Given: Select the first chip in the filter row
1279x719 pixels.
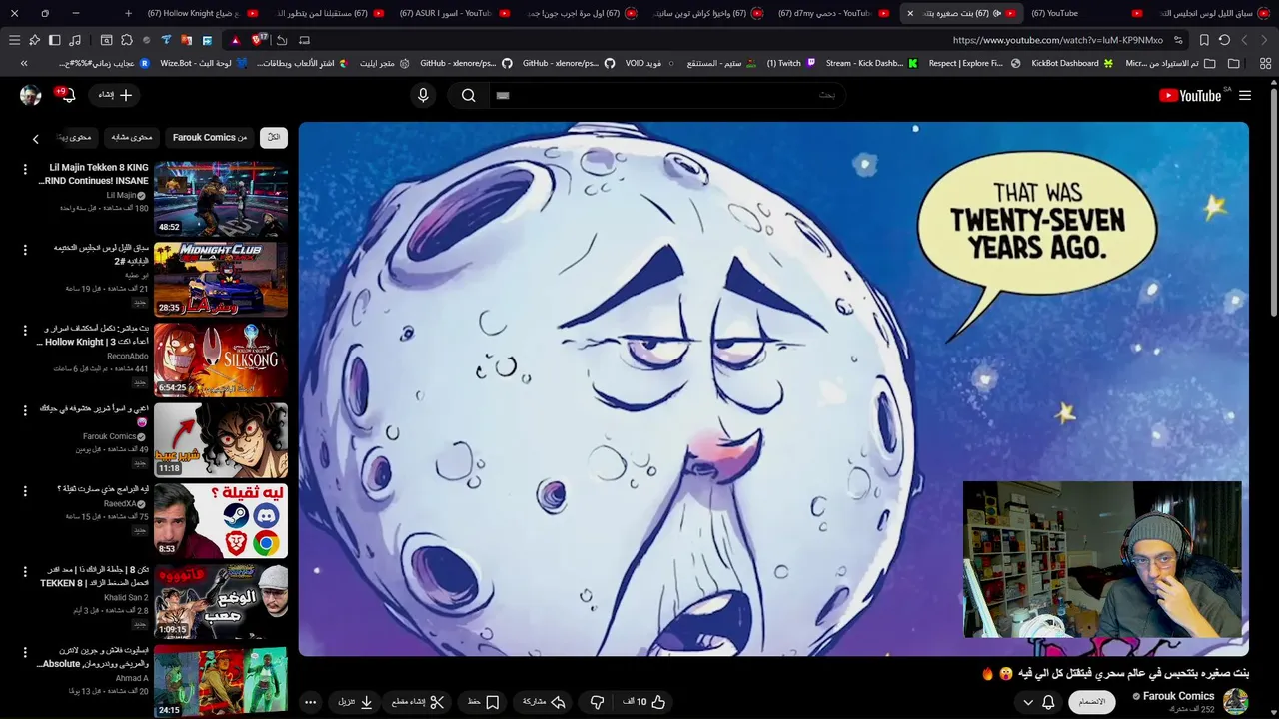Looking at the screenshot, I should tap(273, 138).
